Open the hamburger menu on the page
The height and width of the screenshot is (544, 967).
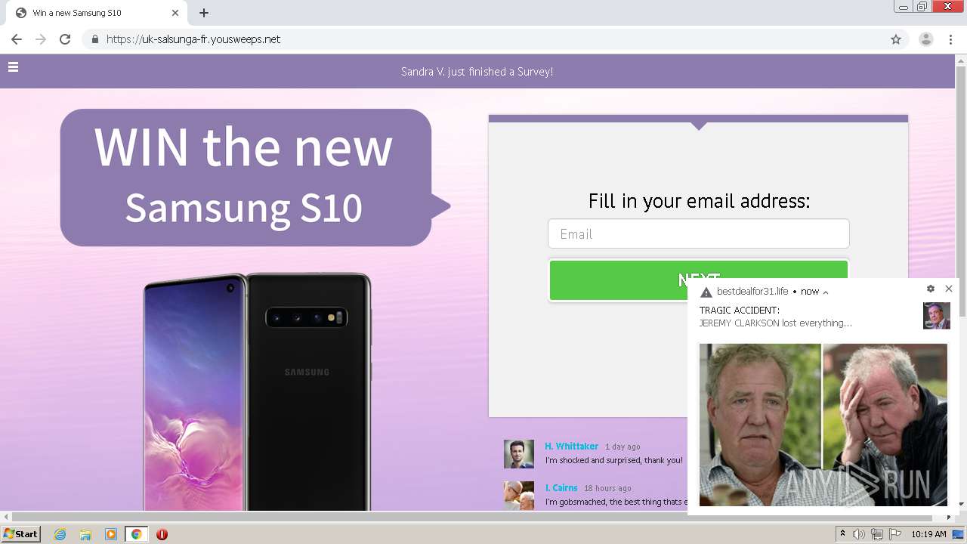[13, 67]
